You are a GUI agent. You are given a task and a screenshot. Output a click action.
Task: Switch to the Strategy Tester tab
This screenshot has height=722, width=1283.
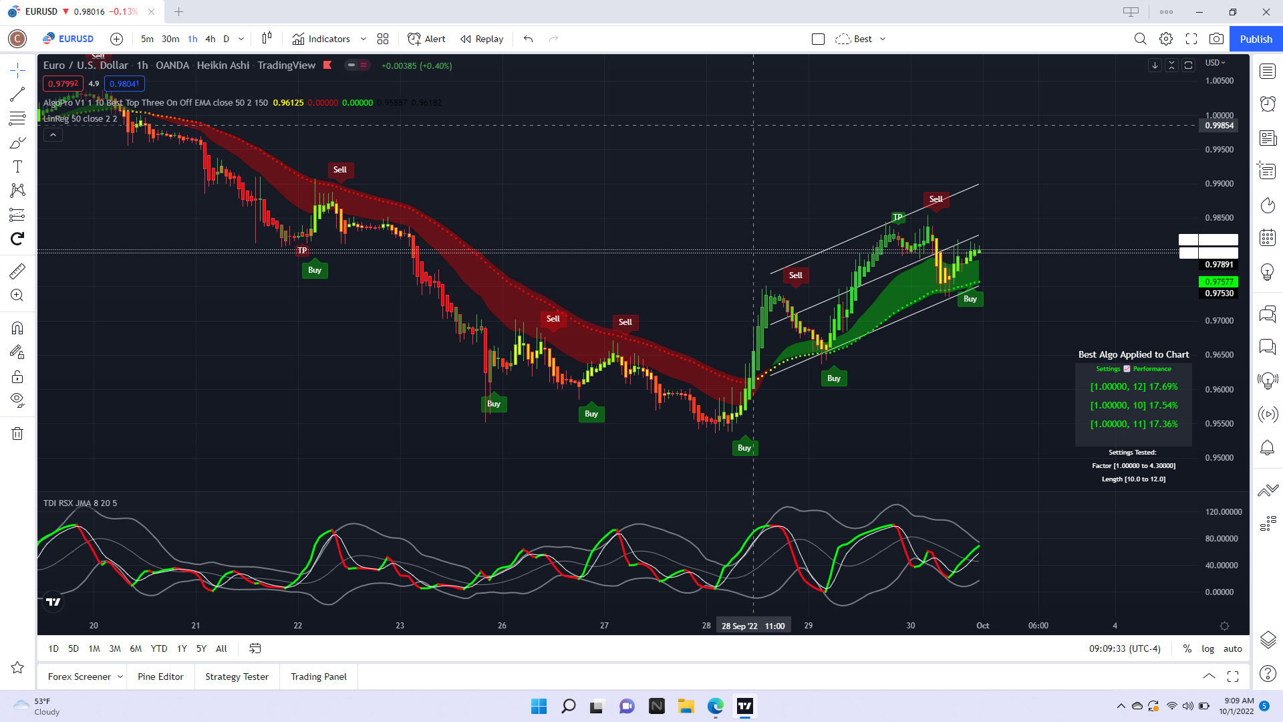[237, 677]
